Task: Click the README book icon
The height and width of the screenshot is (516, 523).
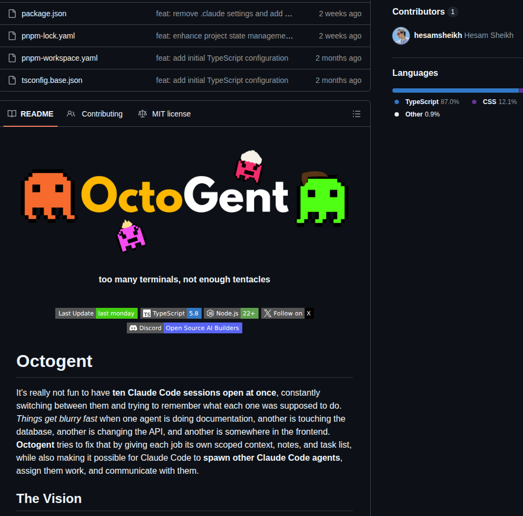Action: [12, 114]
